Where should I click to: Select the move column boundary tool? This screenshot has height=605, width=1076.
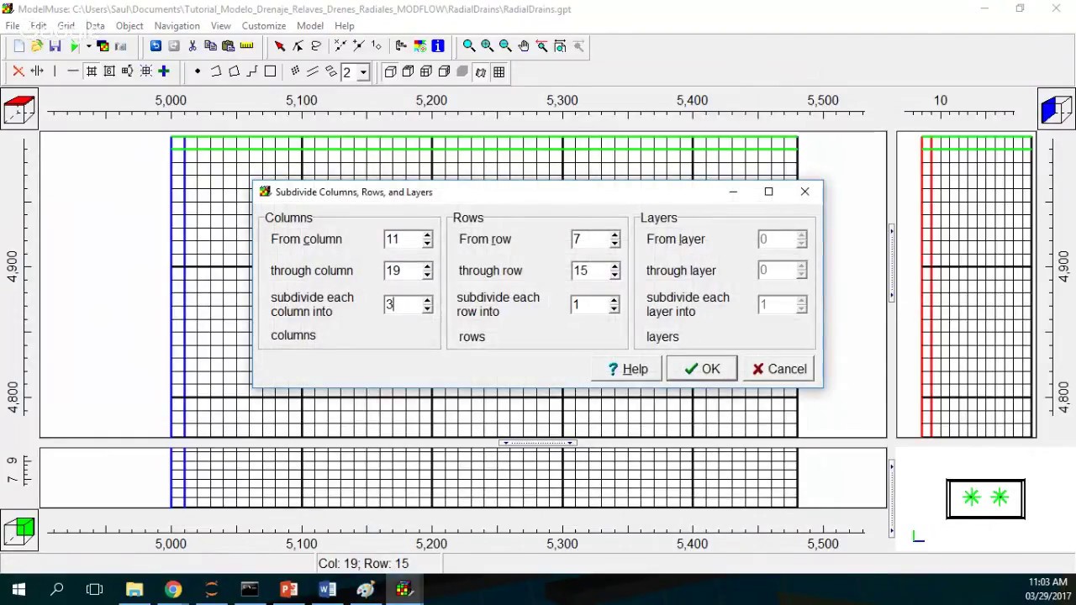tap(37, 71)
